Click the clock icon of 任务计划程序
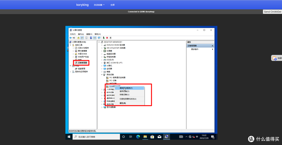 76,48
